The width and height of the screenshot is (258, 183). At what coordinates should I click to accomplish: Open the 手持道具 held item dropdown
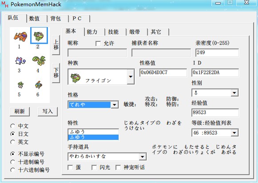click(143, 156)
